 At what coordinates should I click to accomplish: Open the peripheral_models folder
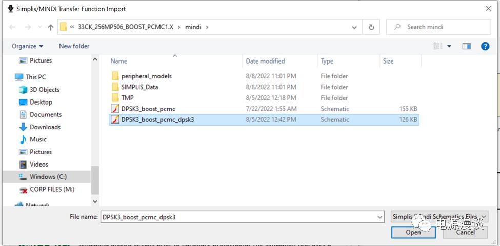tap(146, 76)
